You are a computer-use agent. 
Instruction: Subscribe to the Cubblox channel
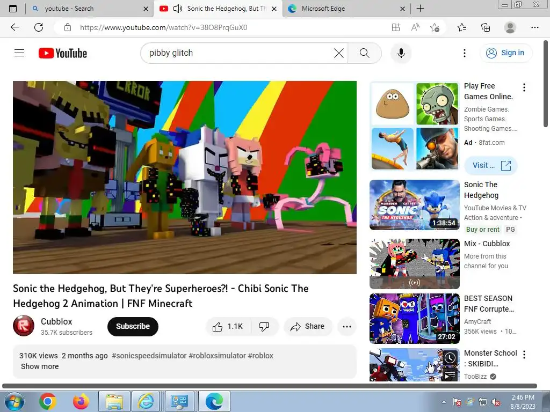(x=133, y=327)
